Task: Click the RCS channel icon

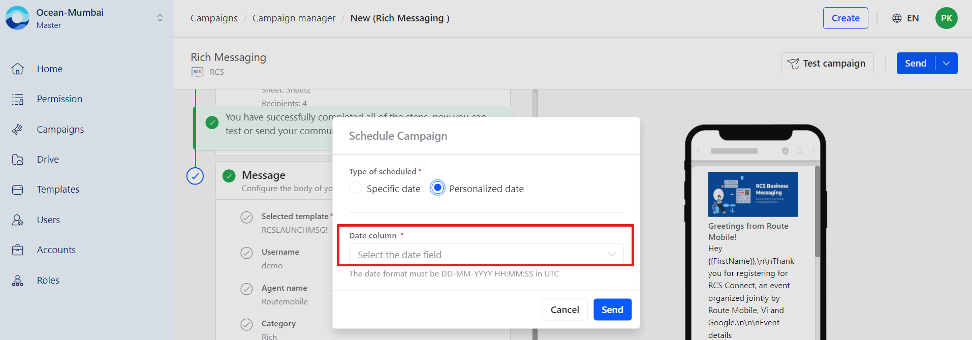Action: pos(197,72)
